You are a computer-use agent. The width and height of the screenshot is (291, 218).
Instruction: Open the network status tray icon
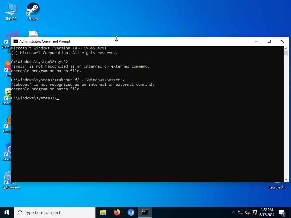click(241, 212)
